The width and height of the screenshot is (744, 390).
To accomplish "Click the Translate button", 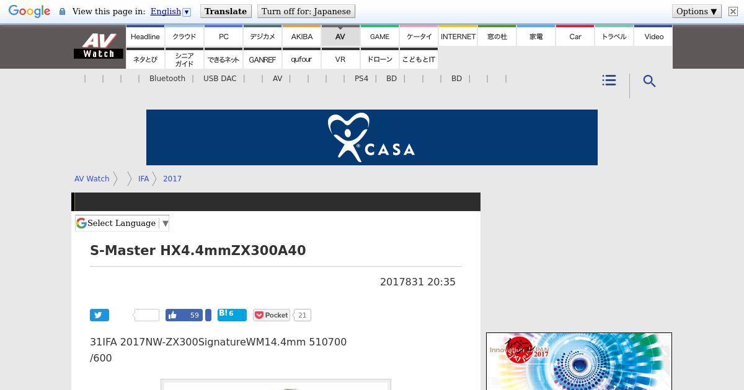I will [226, 11].
